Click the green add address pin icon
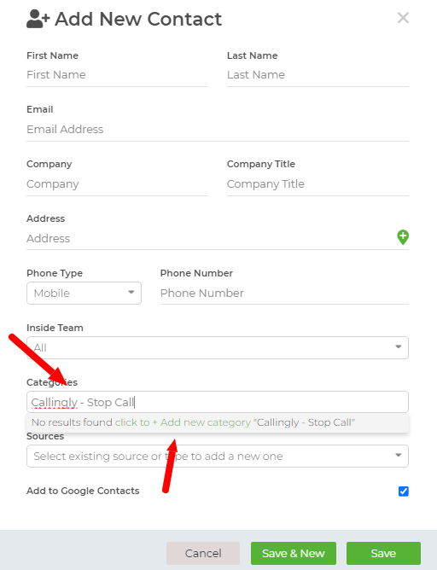The height and width of the screenshot is (570, 437). 403,237
